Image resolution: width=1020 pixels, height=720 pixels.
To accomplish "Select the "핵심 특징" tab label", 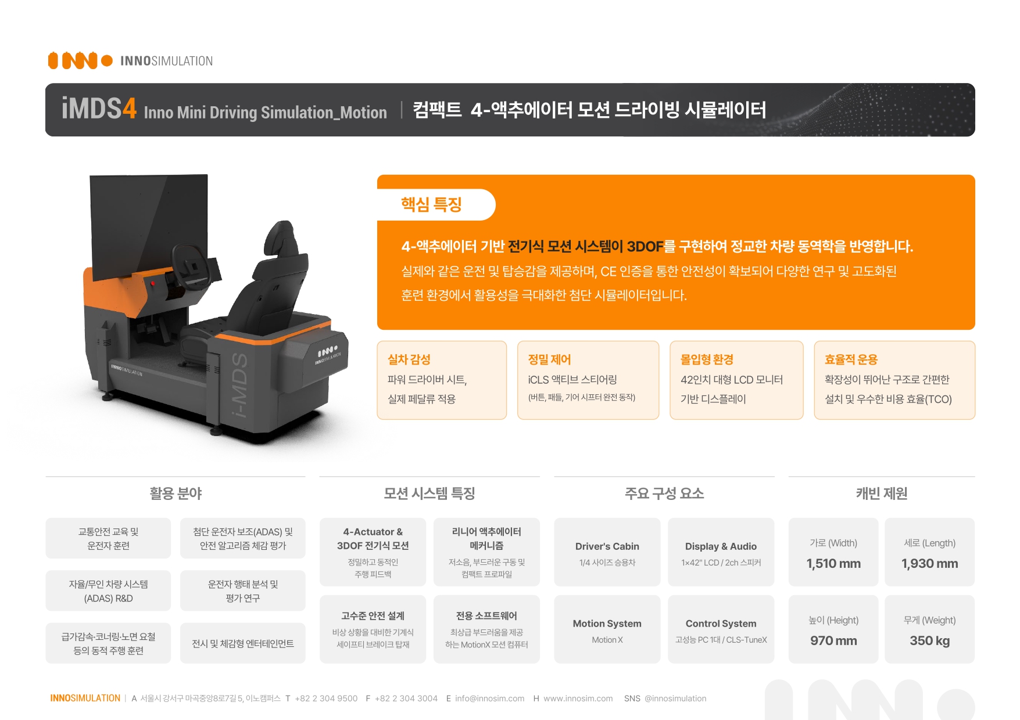I will coord(431,204).
